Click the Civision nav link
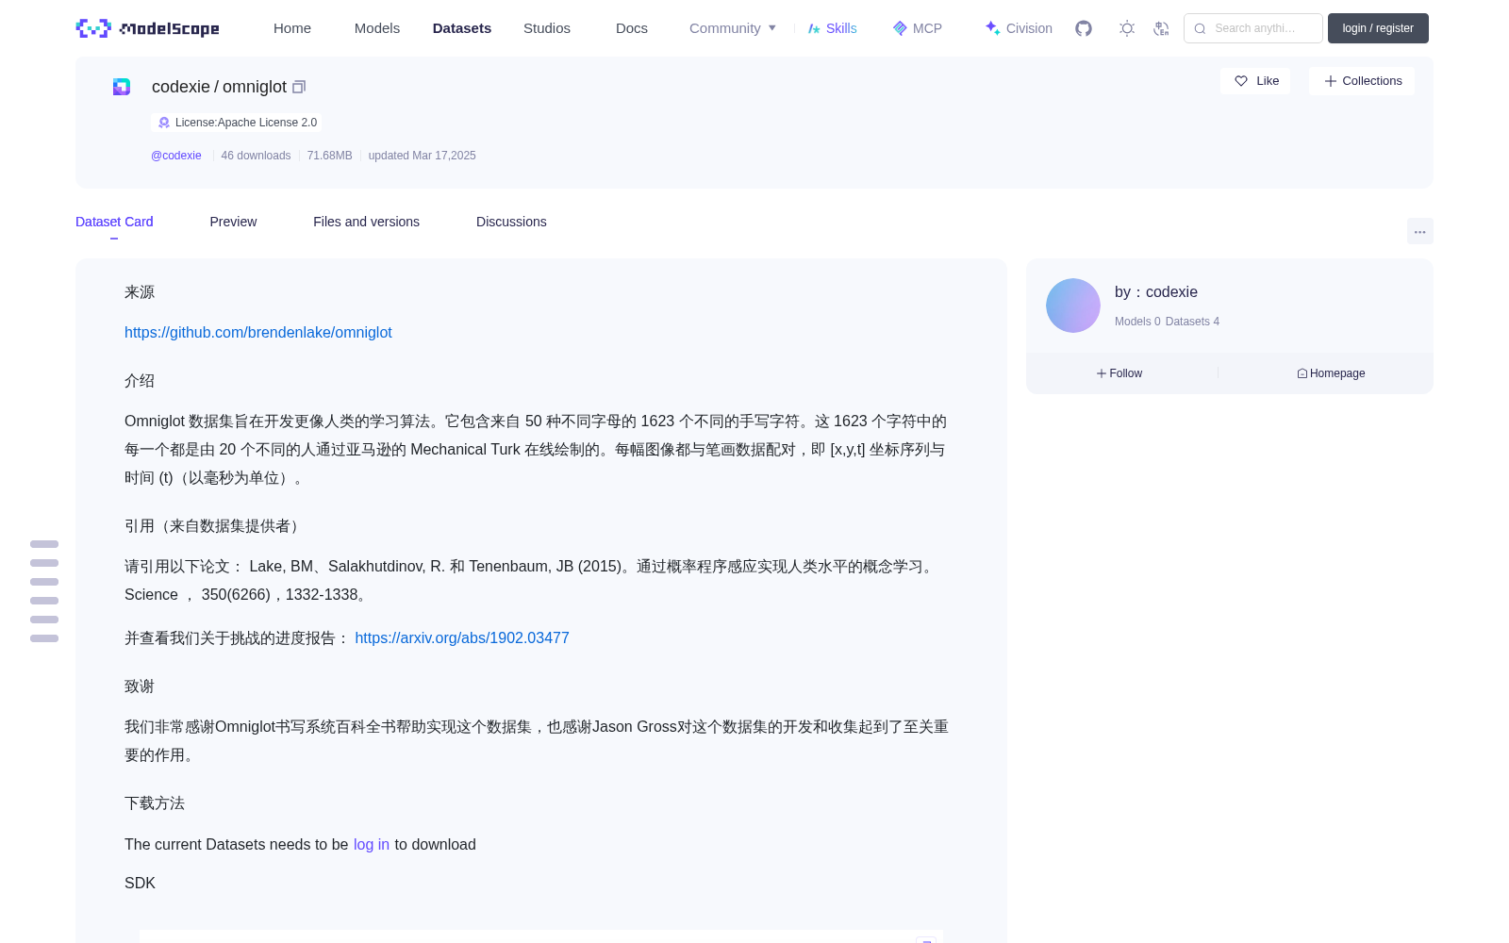The width and height of the screenshot is (1509, 943). (x=1019, y=28)
